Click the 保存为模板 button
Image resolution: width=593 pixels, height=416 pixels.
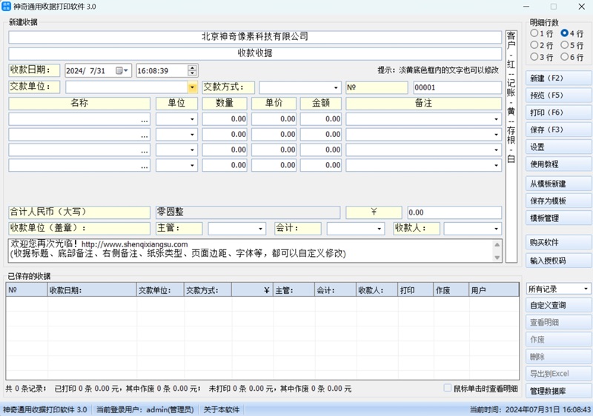pyautogui.click(x=558, y=201)
